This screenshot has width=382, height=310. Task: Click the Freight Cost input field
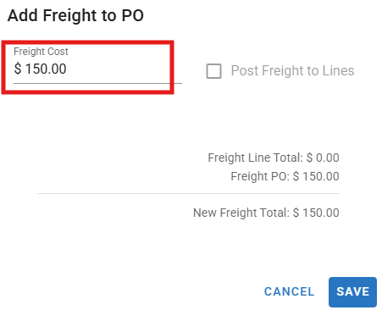click(x=97, y=65)
